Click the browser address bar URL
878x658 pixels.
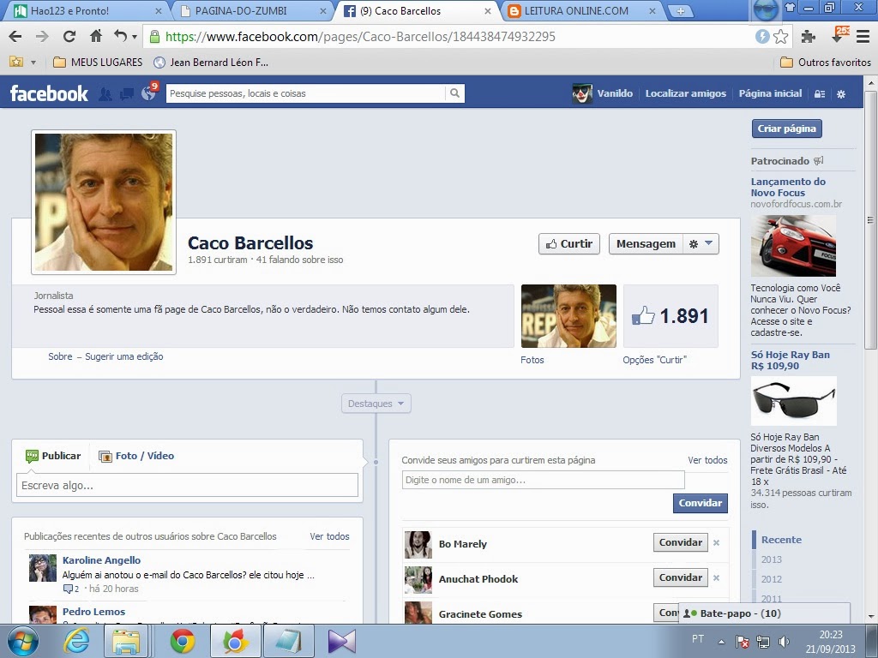361,37
